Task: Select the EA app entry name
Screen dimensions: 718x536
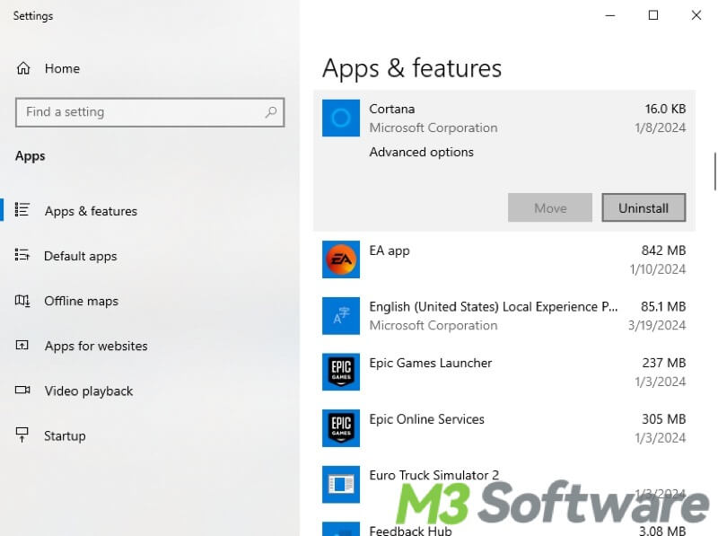Action: click(390, 250)
